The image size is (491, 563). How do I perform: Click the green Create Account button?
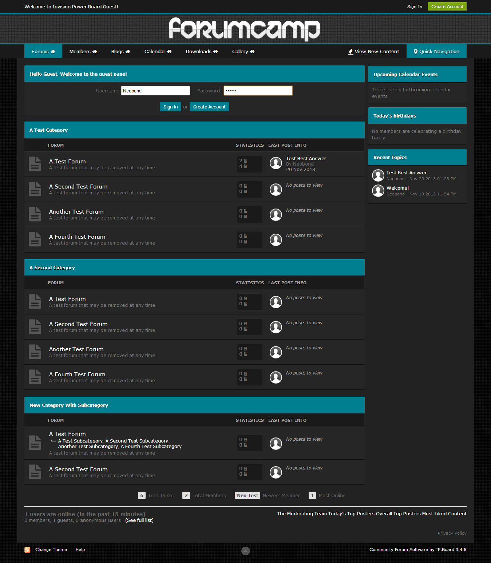click(x=447, y=7)
